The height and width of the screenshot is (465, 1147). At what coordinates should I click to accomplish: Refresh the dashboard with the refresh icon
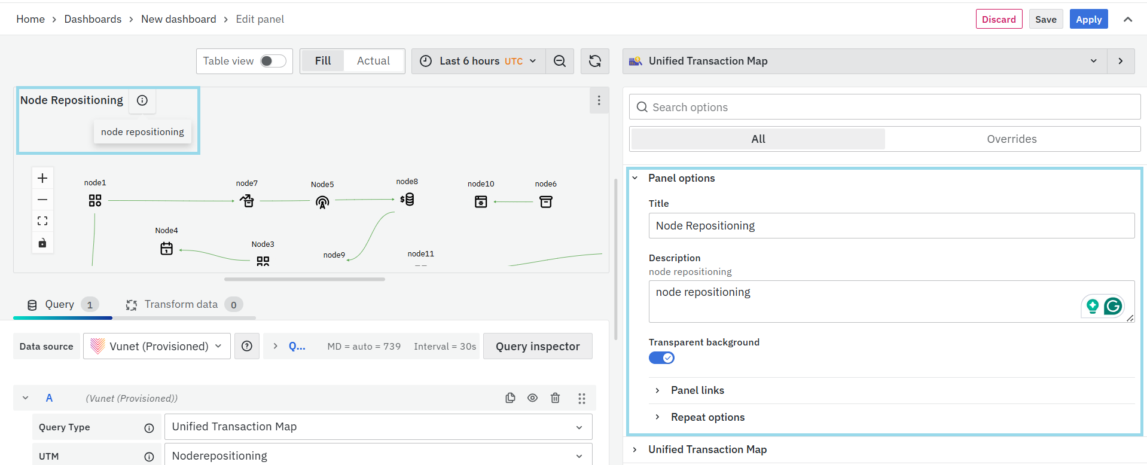(x=594, y=61)
